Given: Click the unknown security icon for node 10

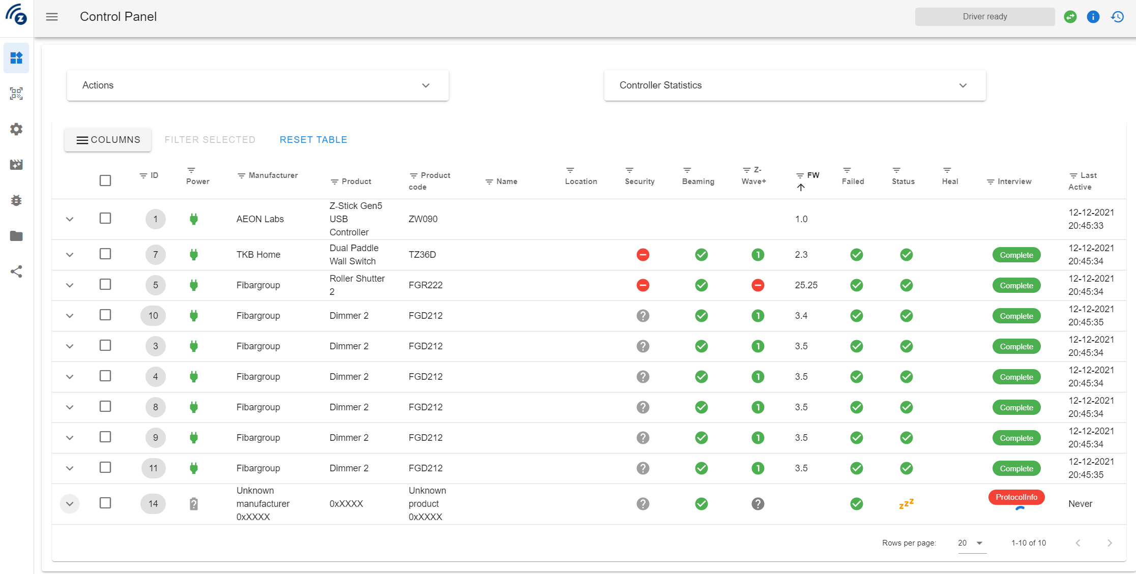Looking at the screenshot, I should point(643,316).
